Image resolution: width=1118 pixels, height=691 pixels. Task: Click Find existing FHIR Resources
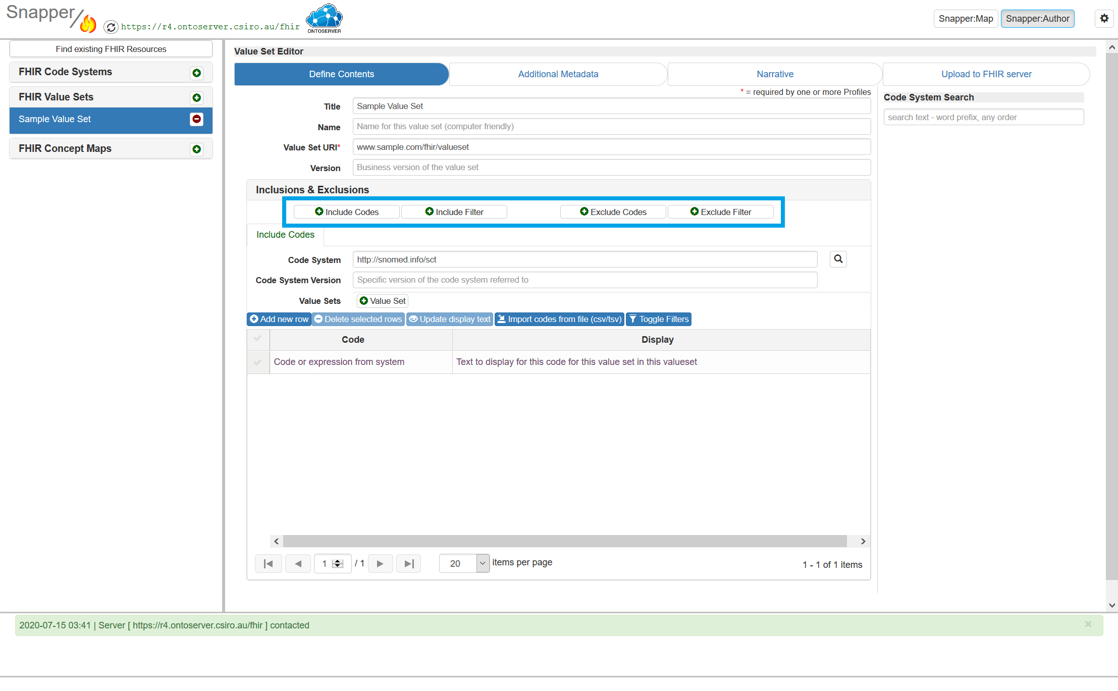pos(111,49)
